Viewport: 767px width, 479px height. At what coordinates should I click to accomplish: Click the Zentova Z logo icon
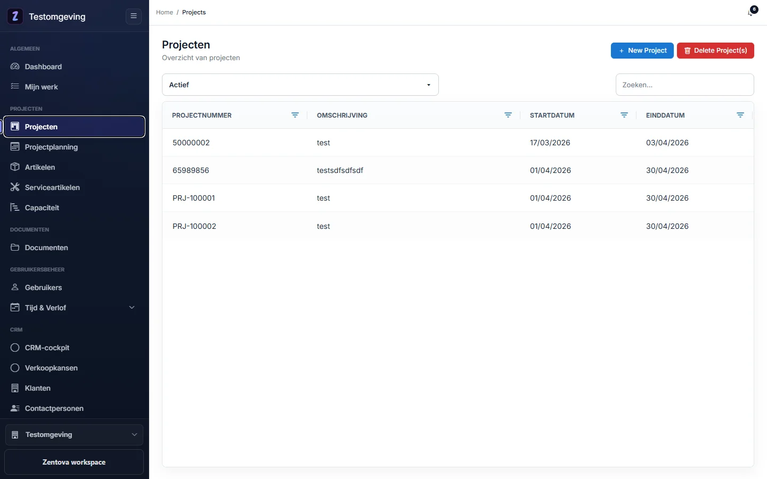pyautogui.click(x=15, y=16)
